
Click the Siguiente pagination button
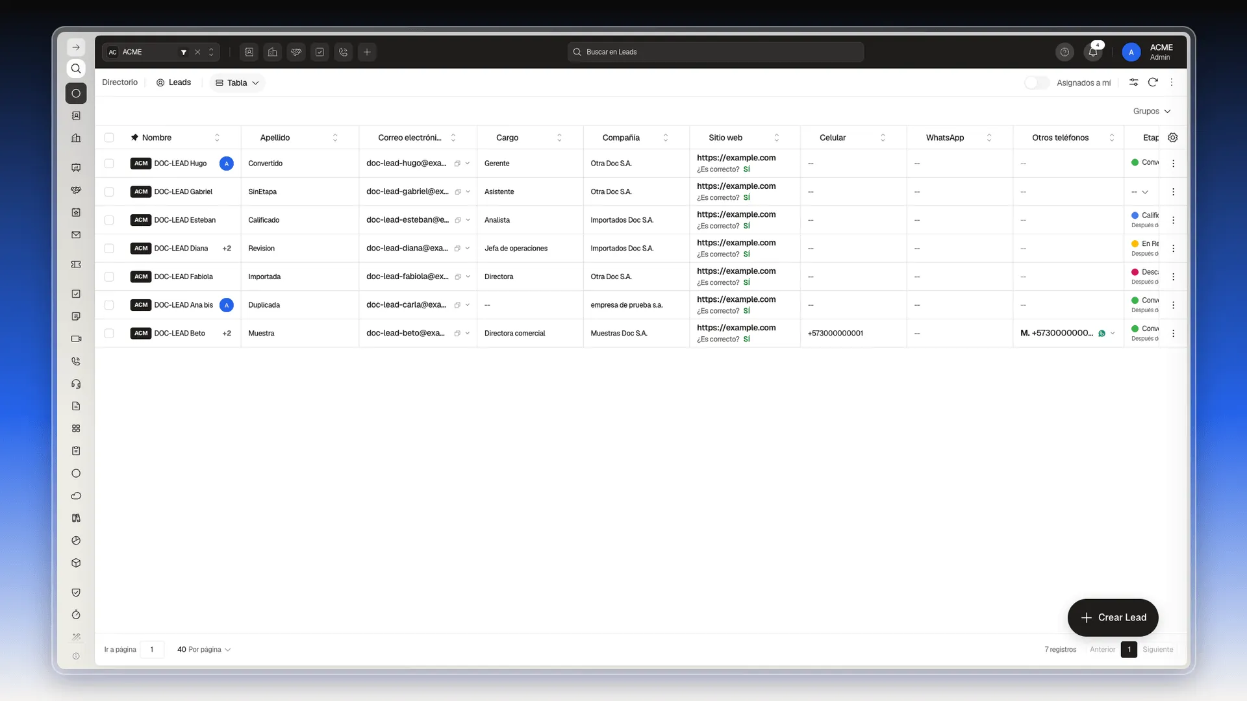pyautogui.click(x=1158, y=650)
